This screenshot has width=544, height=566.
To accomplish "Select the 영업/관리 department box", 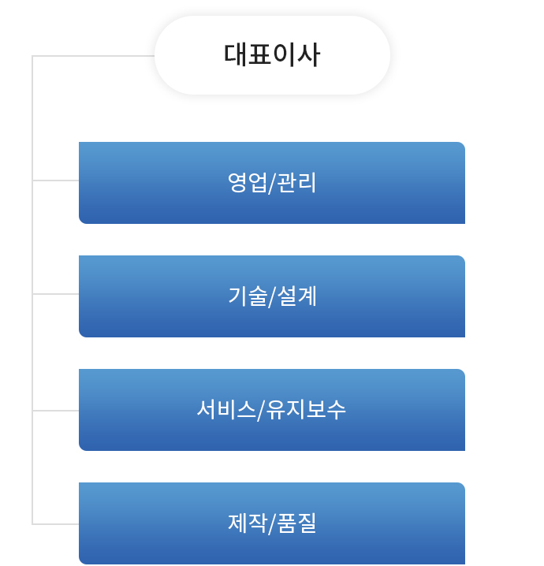I will 272,183.
